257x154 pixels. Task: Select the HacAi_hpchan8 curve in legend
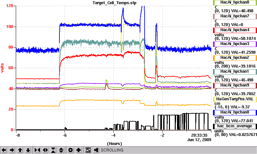coord(235,3)
